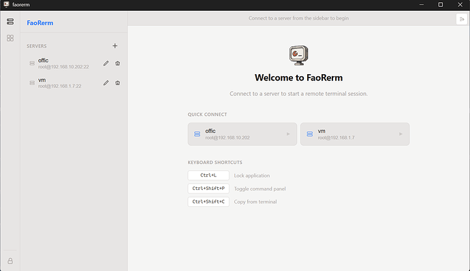The image size is (470, 271).
Task: Click the blue server icon on offic card
Action: tap(197, 134)
